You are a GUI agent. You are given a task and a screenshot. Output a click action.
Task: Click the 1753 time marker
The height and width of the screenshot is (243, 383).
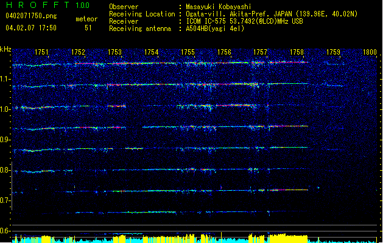(x=114, y=52)
